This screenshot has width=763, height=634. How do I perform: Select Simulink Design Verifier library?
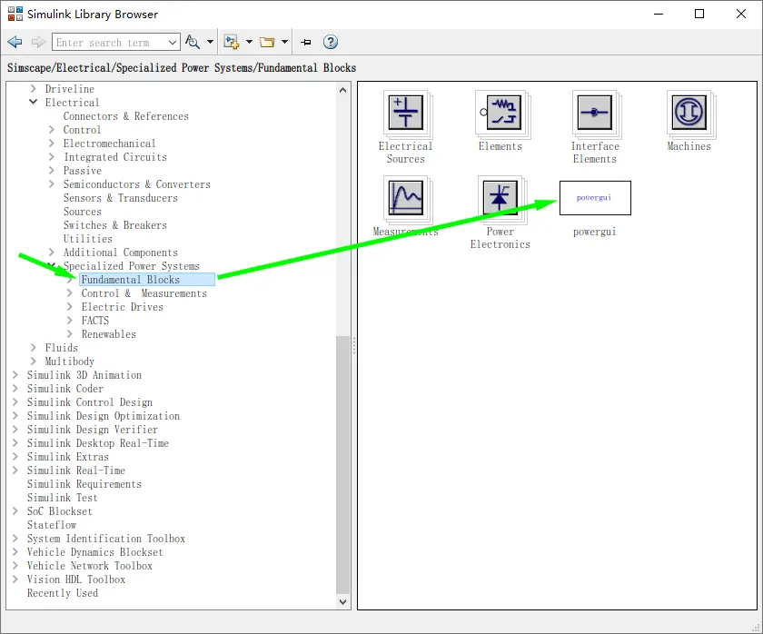93,430
